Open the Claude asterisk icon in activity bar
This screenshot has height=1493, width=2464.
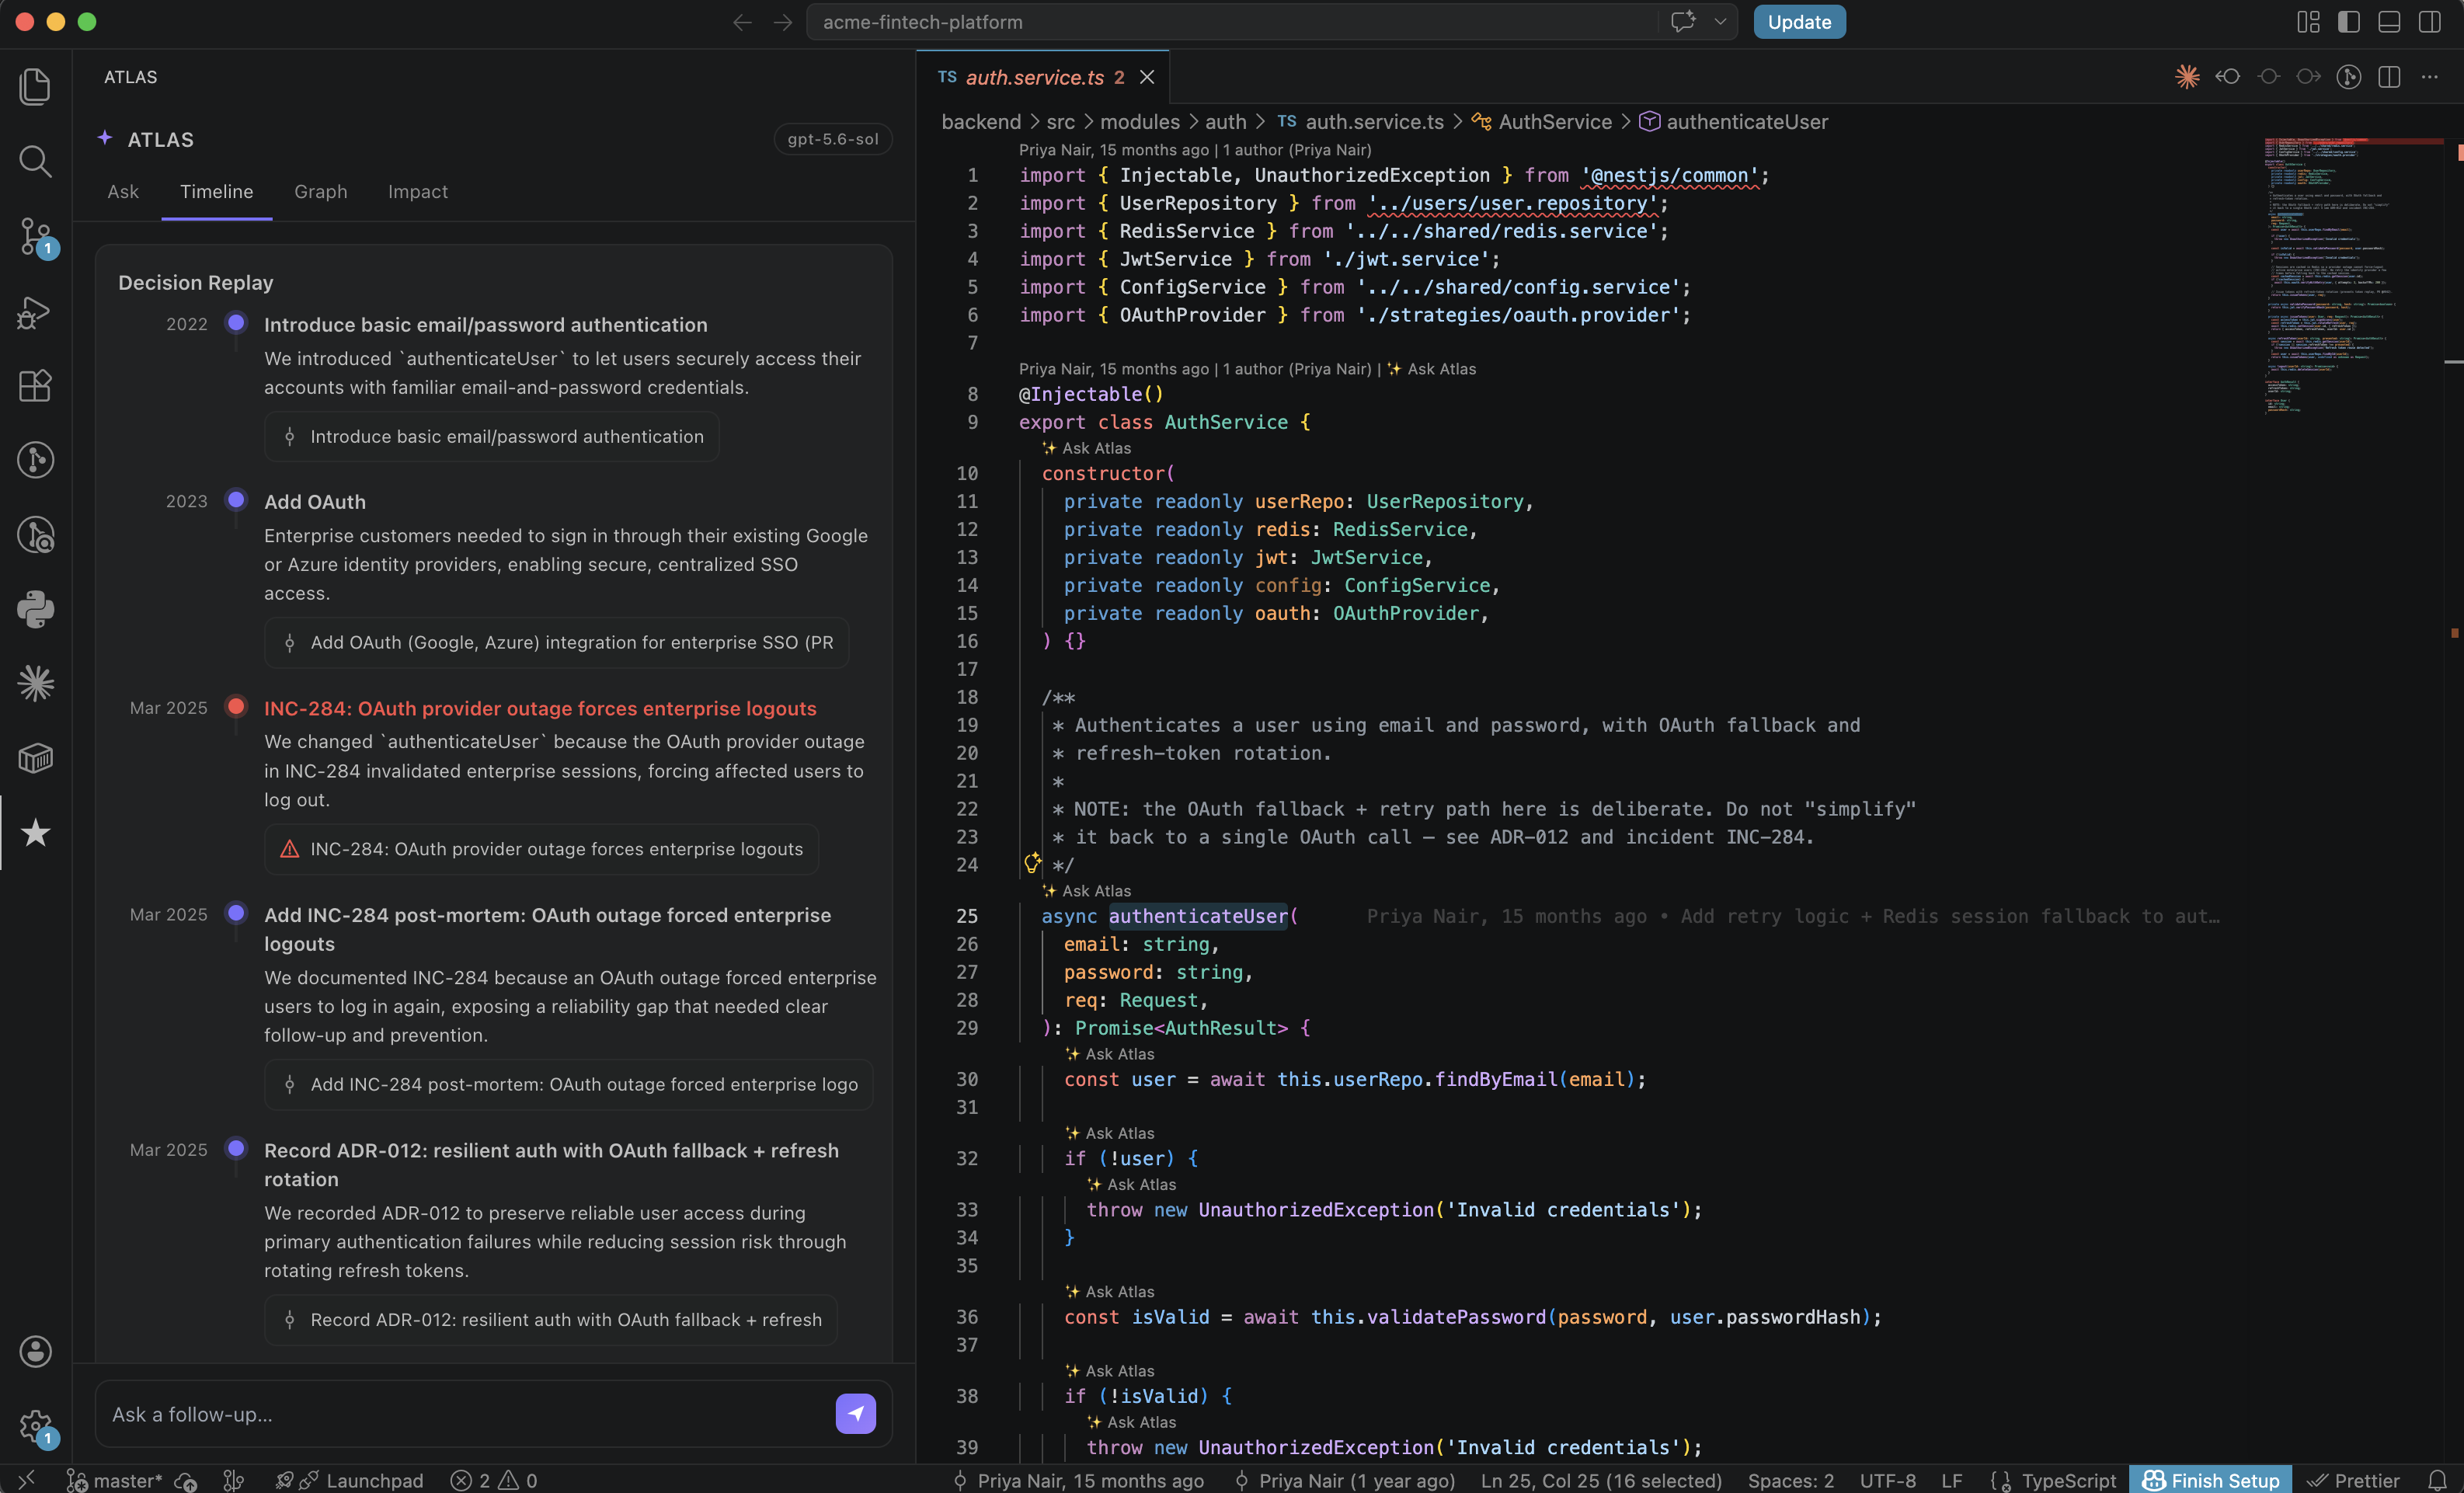click(x=35, y=684)
